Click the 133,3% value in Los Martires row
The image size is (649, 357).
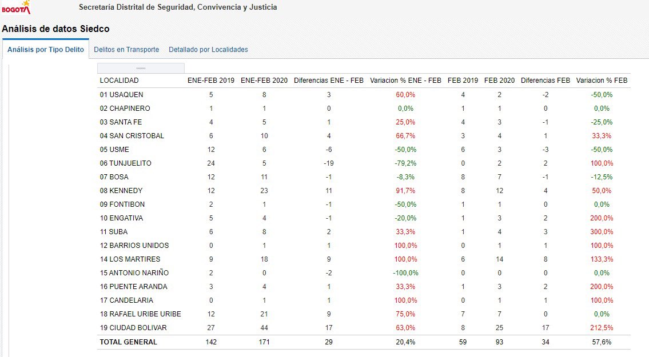click(602, 259)
